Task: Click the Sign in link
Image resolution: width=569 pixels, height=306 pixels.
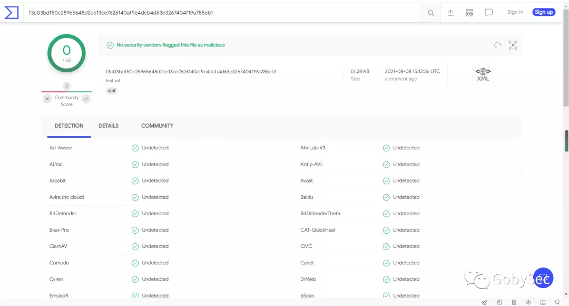Action: pos(515,12)
